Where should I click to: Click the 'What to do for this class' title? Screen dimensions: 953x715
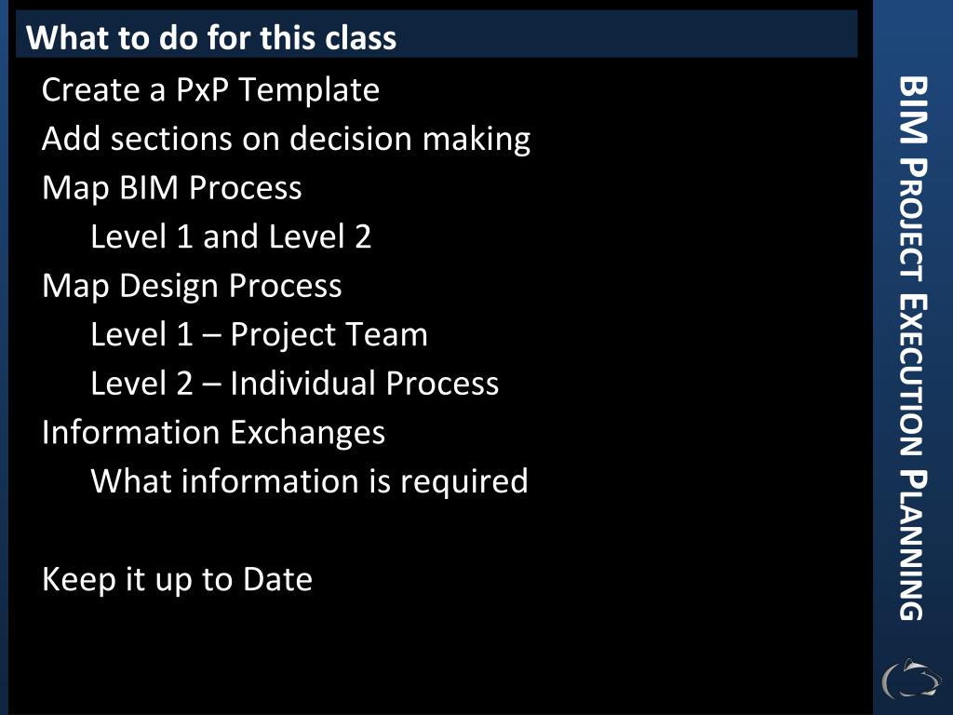tap(211, 37)
